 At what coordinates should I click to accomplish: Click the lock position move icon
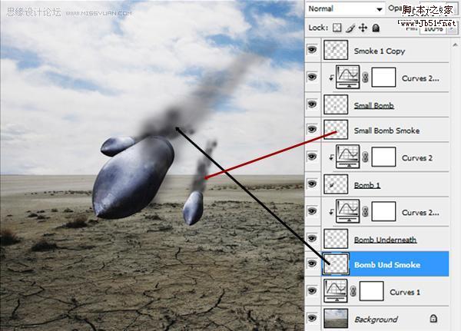[363, 28]
